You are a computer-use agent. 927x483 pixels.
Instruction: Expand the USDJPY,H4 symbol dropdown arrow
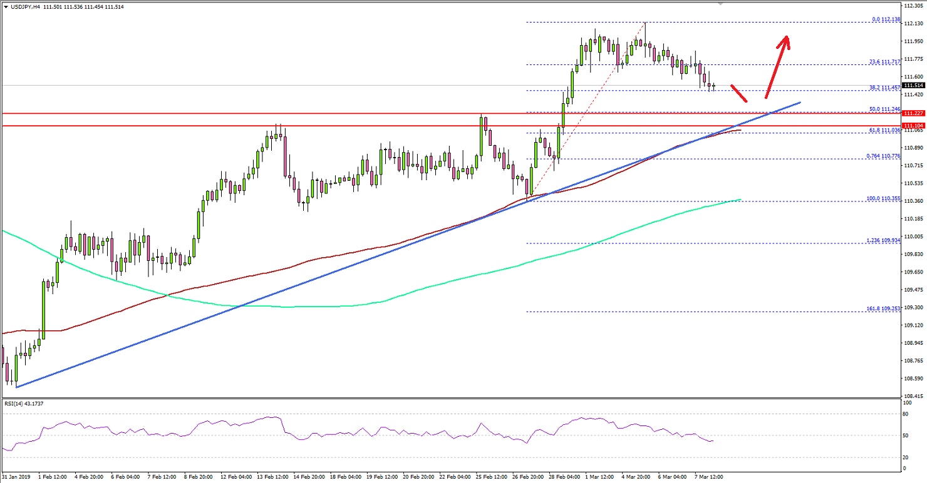point(5,6)
